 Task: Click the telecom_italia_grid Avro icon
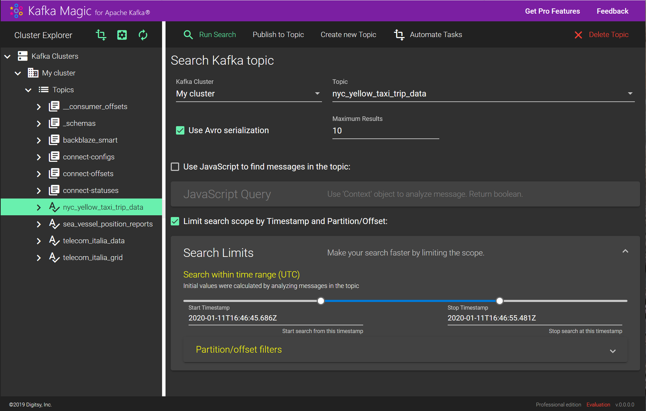click(x=54, y=258)
